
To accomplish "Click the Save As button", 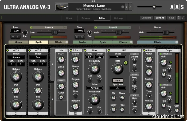I will 160,18.
